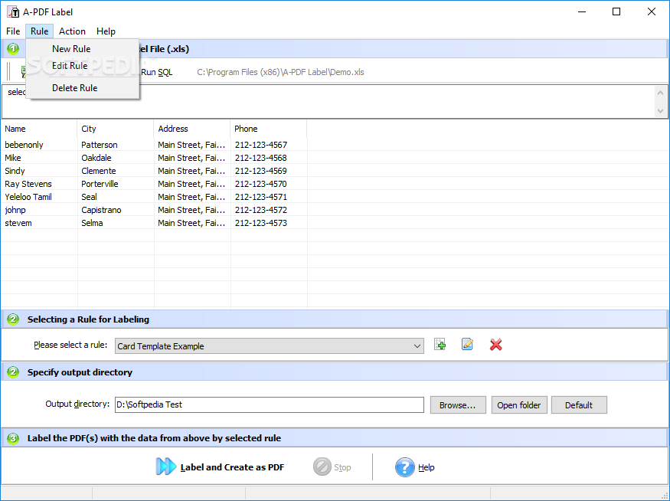Screen dimensions: 670x501
Task: Click the Help link at the bottom
Action: tap(426, 467)
